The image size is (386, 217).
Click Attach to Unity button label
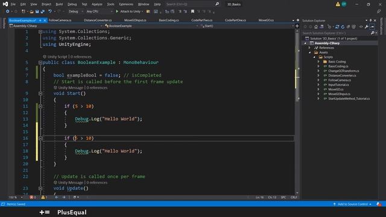(130, 11)
